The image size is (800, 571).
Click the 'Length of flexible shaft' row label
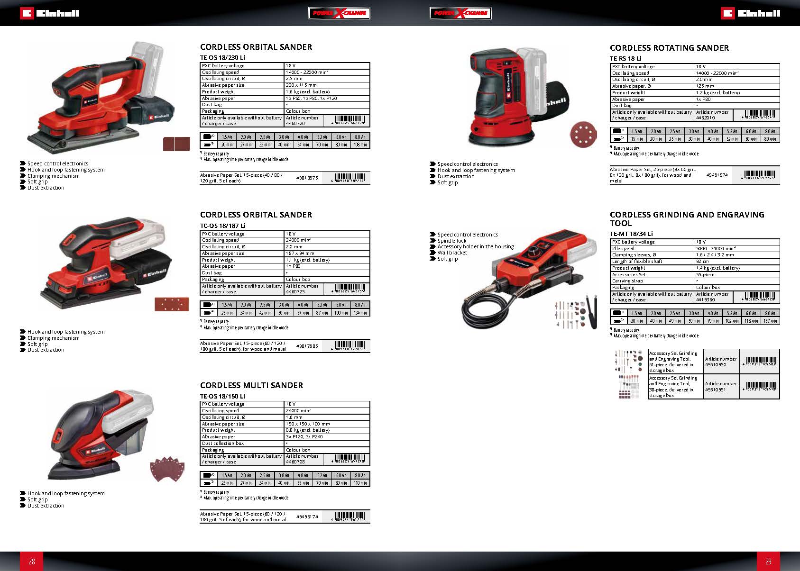point(637,262)
